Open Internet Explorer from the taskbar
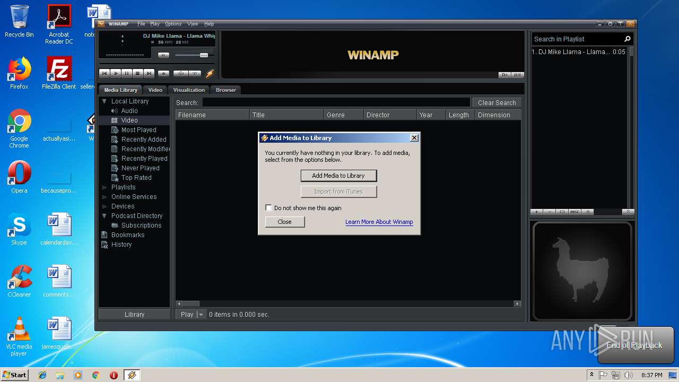Image resolution: width=679 pixels, height=382 pixels. 42,375
